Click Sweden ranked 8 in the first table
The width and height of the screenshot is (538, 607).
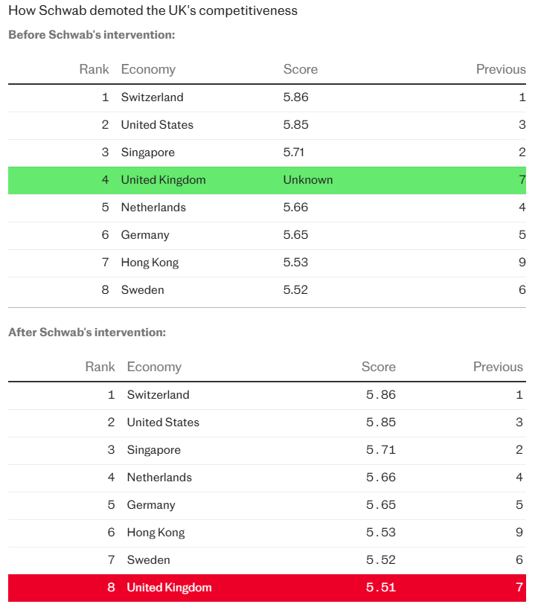coord(143,290)
